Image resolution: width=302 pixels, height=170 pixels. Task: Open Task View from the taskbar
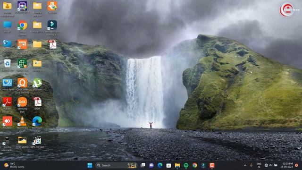(x=143, y=165)
